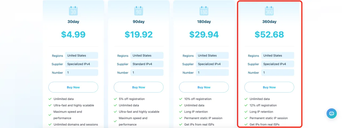Click the 30-day calendar icon

click(73, 11)
